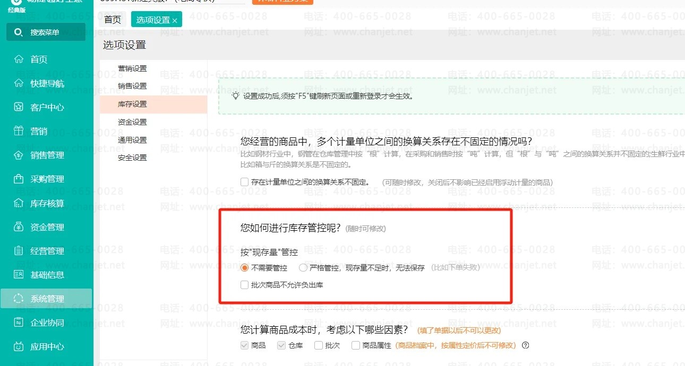This screenshot has height=366, width=685.
Task: Click the orange note 商品档案中,按属性定价后不可修改
Action: click(456, 345)
